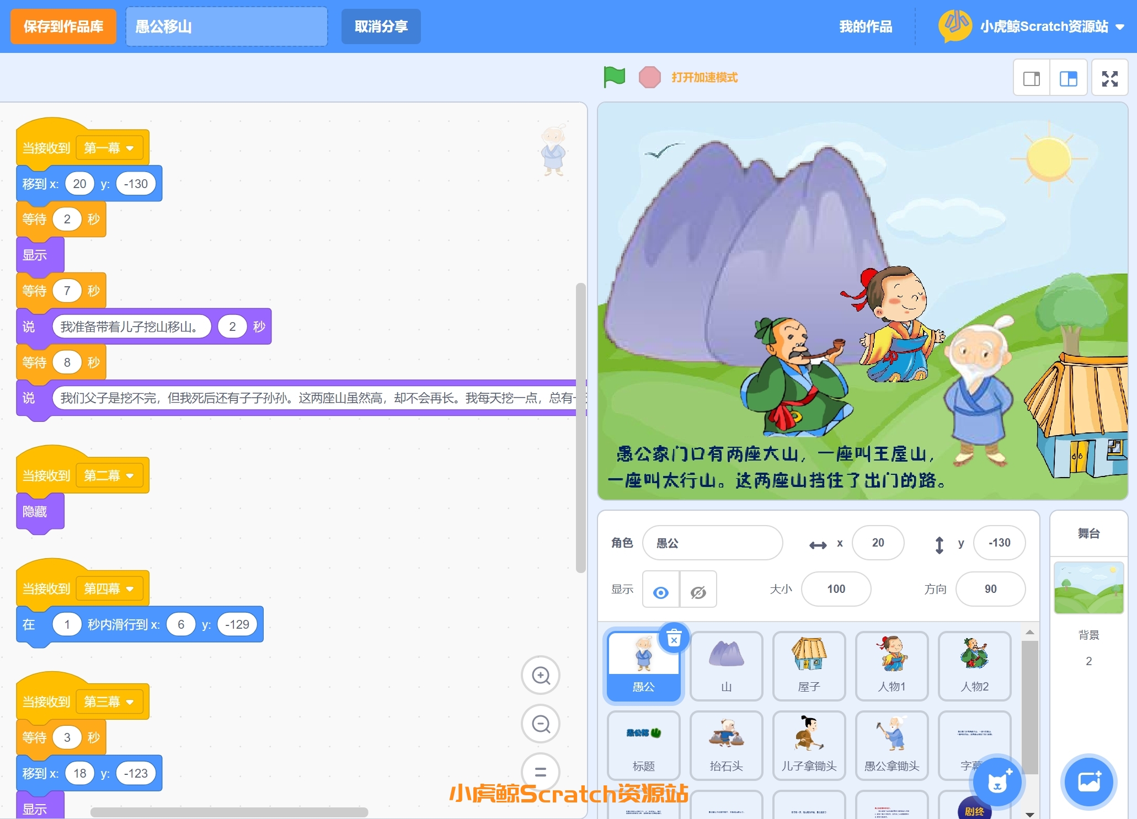The image size is (1137, 819).
Task: Click the first 显示 block under 等待 2 秒
Action: coord(40,255)
